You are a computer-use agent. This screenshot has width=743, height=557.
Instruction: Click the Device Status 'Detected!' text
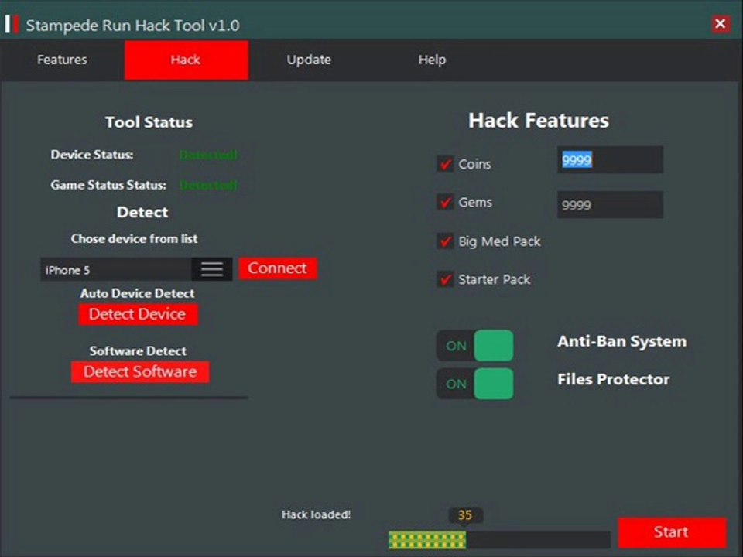tap(208, 155)
